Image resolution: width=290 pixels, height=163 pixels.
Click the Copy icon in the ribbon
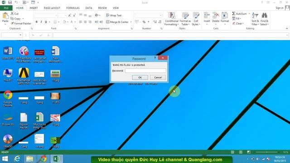12,19
